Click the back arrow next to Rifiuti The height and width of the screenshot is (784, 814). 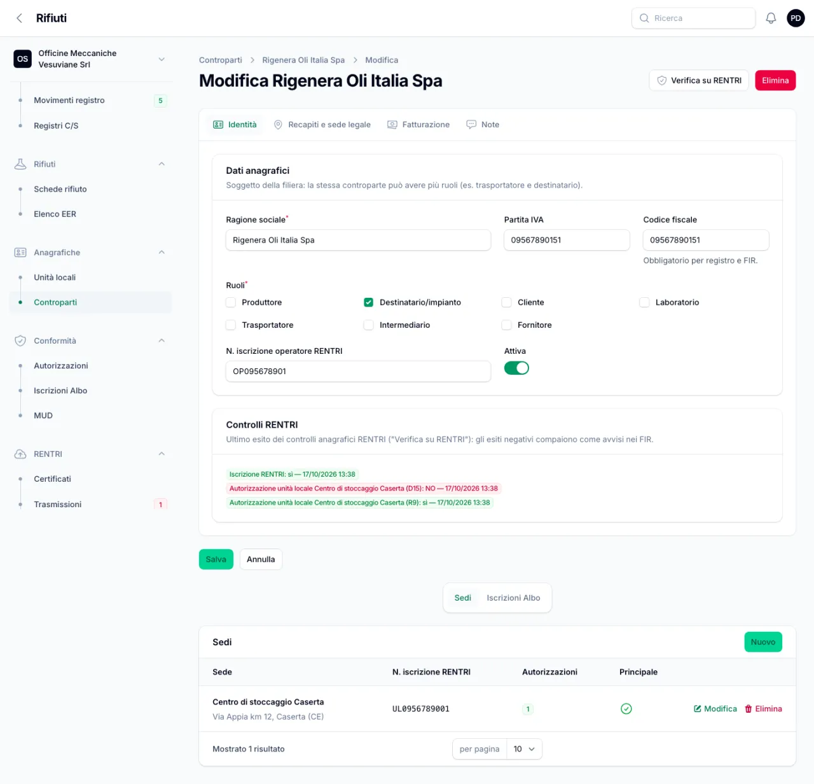[20, 18]
